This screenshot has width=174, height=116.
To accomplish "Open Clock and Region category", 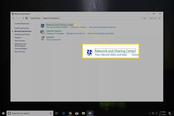I will pyautogui.click(x=21, y=48).
